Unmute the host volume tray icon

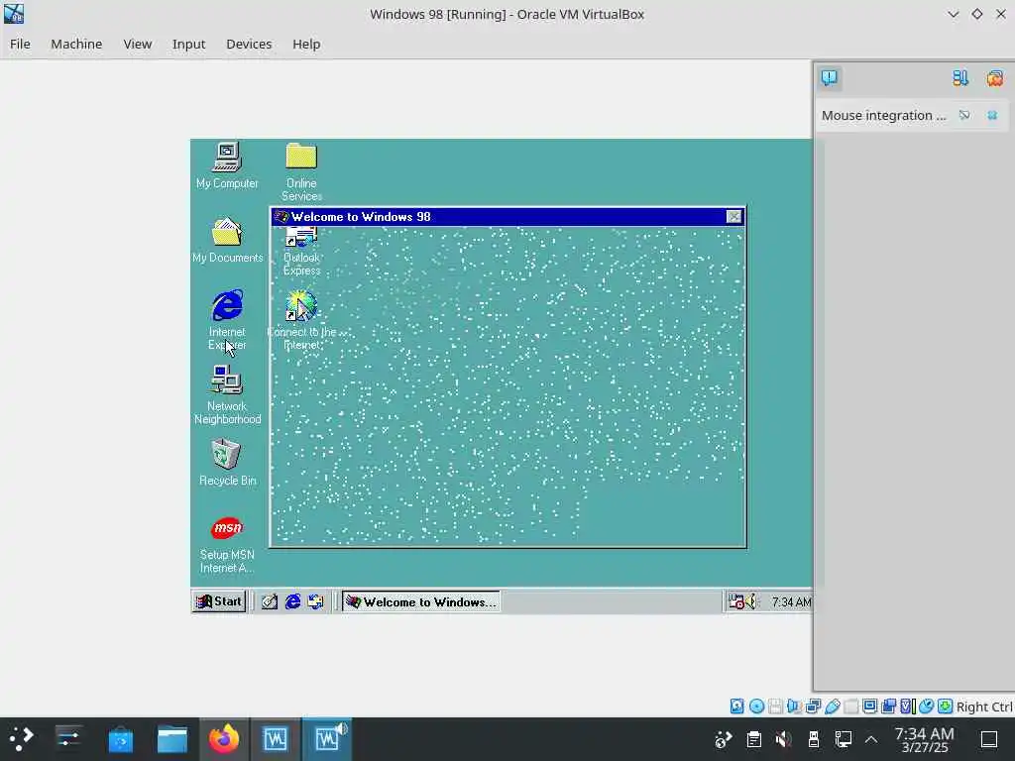tap(784, 739)
